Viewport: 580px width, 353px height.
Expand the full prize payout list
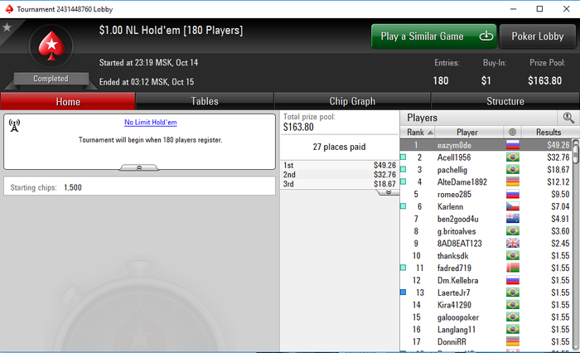coord(388,192)
